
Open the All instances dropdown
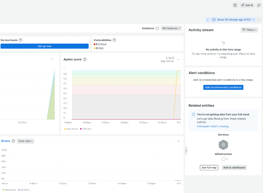coord(171,28)
